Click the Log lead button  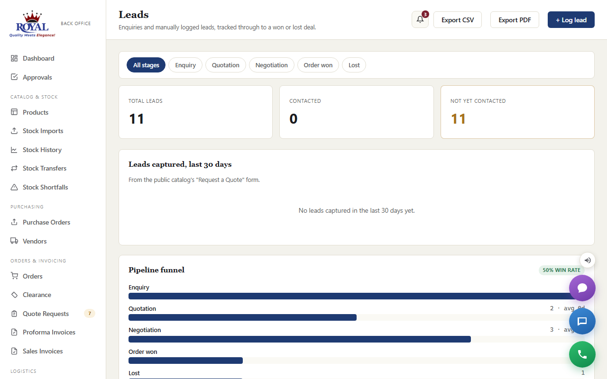(571, 20)
